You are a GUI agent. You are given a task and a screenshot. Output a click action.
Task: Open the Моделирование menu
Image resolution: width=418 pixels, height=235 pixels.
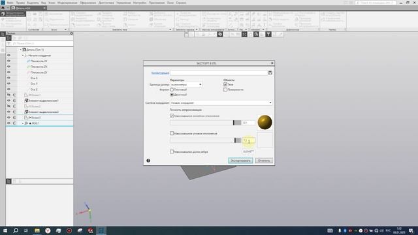tap(67, 3)
